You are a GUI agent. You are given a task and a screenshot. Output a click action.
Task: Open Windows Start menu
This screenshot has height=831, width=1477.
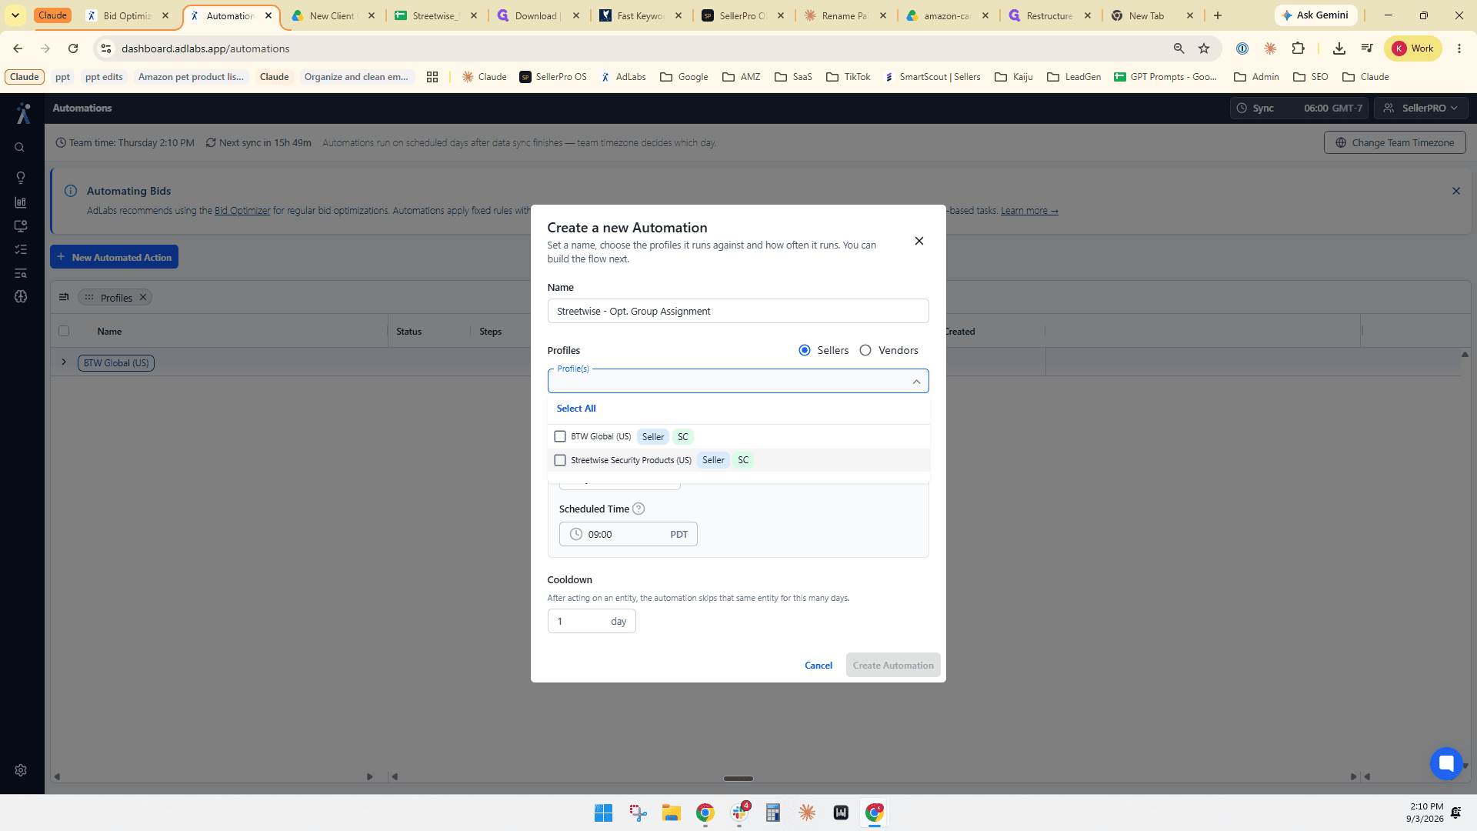603,813
